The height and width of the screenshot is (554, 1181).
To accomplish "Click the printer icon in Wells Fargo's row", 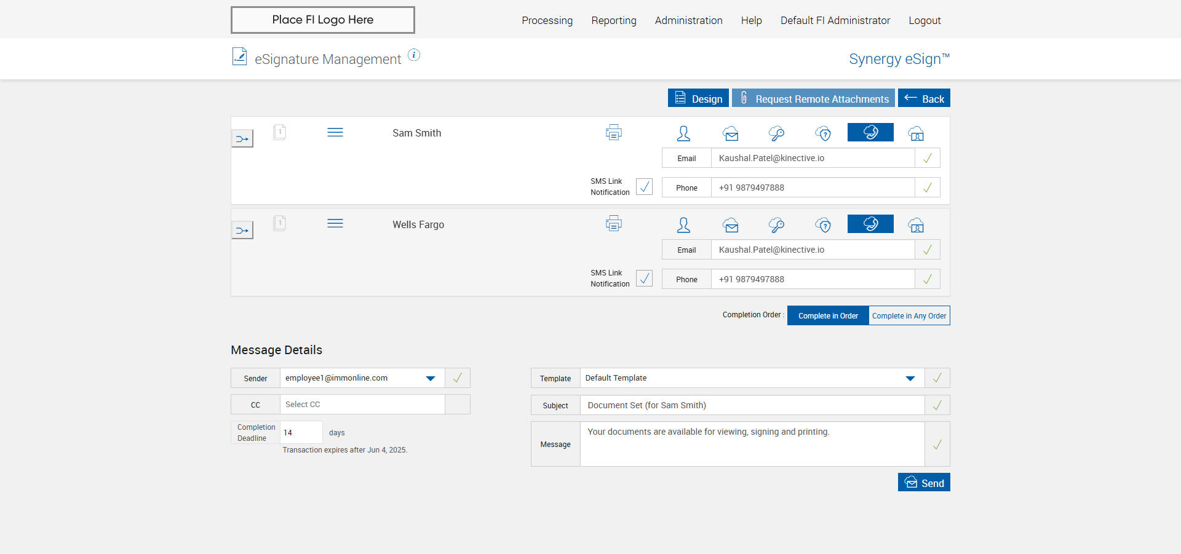I will [x=614, y=223].
